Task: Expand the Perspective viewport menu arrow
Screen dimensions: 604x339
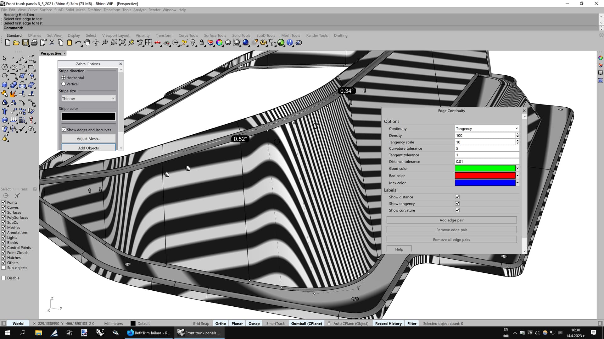Action: point(64,53)
